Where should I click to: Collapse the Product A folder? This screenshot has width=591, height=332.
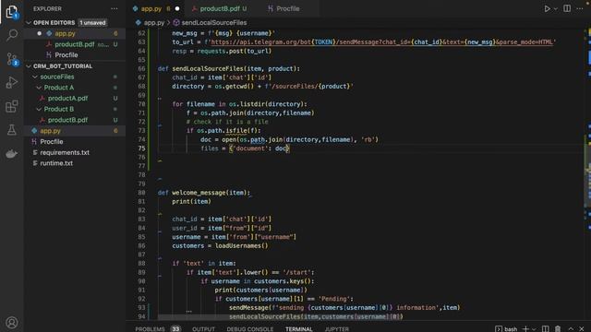[x=39, y=88]
